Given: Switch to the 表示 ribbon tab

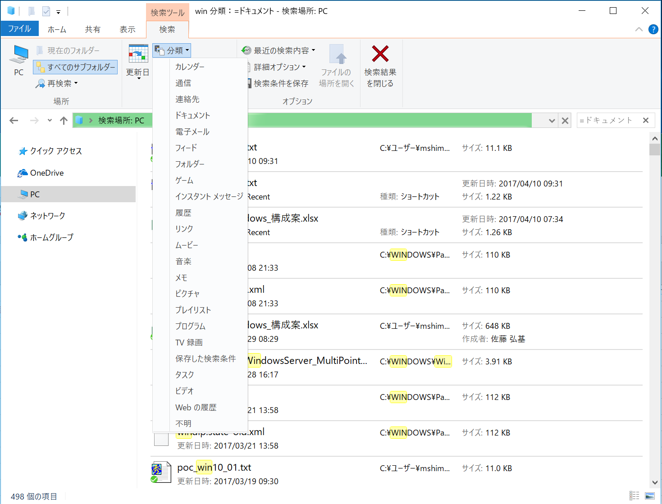Looking at the screenshot, I should 128,29.
